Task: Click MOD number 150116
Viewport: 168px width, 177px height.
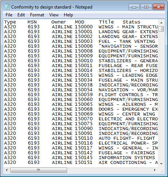Action: 84,143
